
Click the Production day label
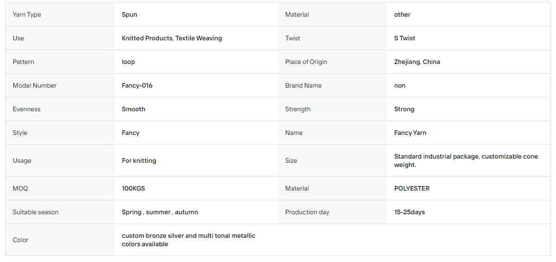point(307,212)
